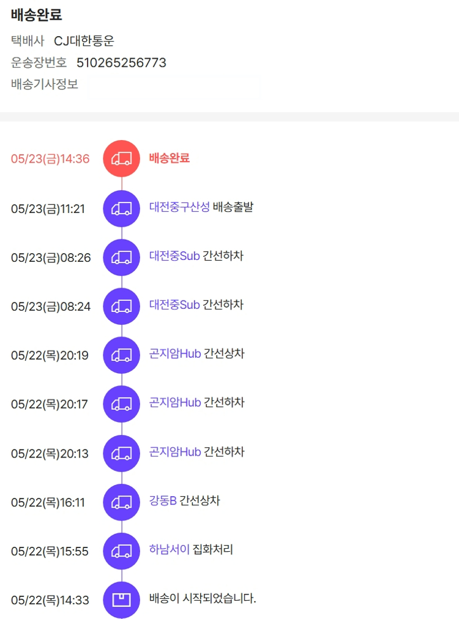Open 대전중Sub link at 08:26
Screen dimensions: 459x619
174,256
